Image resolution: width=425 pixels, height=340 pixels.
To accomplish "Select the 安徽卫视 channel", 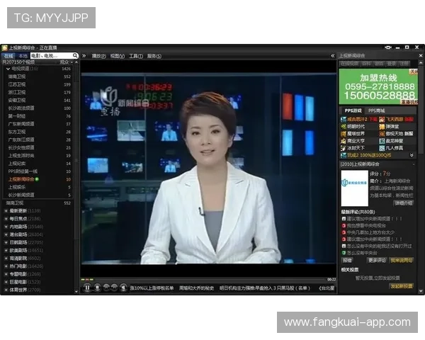I will (x=38, y=101).
